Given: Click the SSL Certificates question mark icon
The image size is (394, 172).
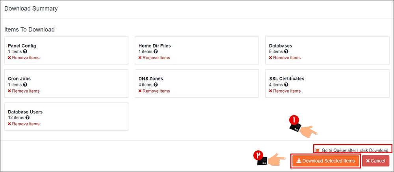Looking at the screenshot, I should pyautogui.click(x=286, y=84).
